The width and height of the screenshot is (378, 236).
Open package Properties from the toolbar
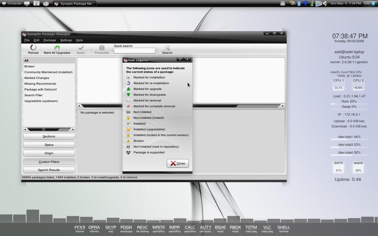point(102,49)
